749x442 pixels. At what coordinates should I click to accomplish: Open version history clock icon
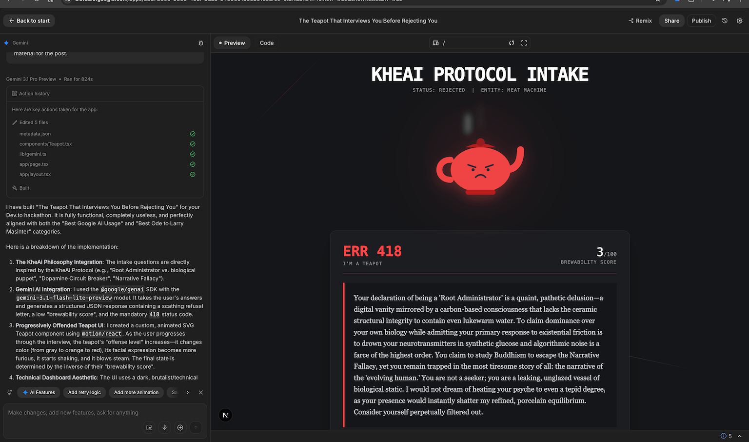725,21
